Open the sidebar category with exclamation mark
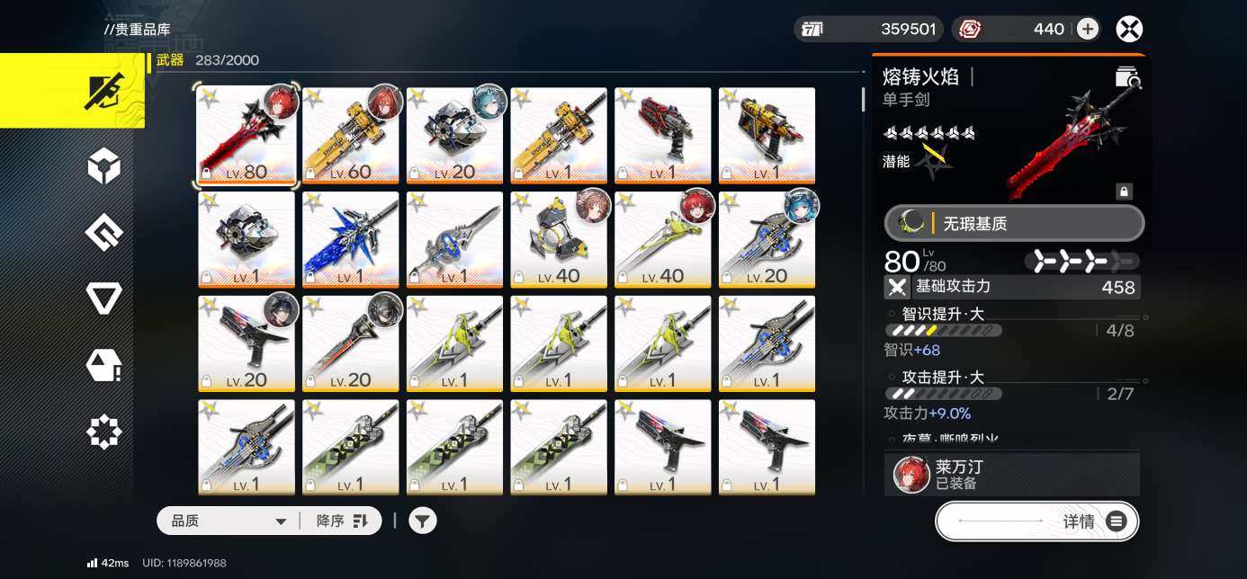Screen dimensions: 1247x579 click(x=103, y=365)
